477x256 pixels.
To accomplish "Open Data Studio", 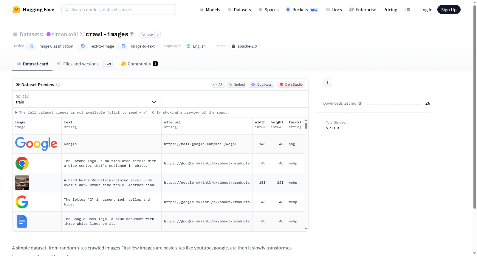I will pos(291,84).
